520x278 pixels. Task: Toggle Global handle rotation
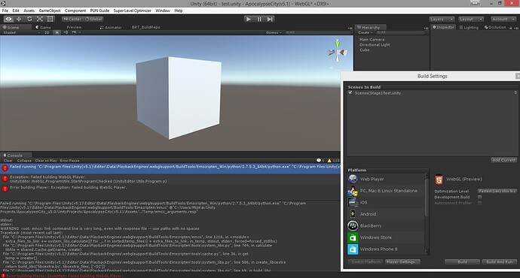(x=94, y=20)
